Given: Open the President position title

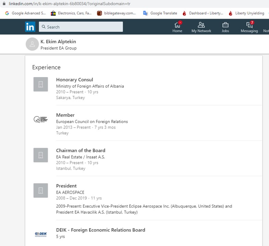Looking at the screenshot, I should point(66,186).
